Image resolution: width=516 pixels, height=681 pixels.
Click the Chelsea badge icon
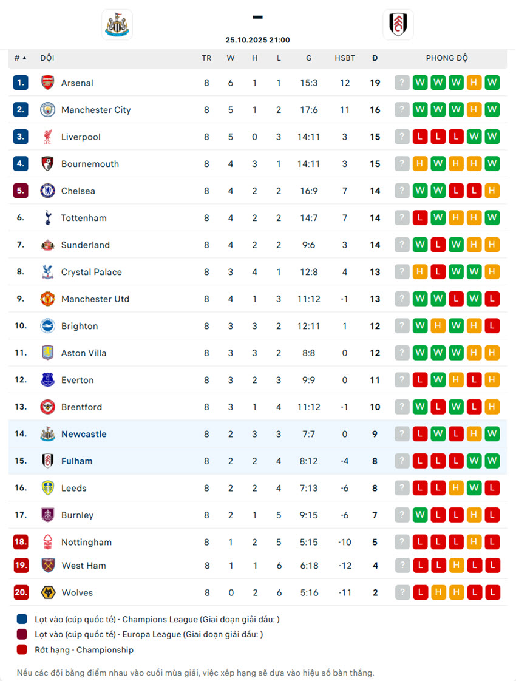pyautogui.click(x=47, y=191)
